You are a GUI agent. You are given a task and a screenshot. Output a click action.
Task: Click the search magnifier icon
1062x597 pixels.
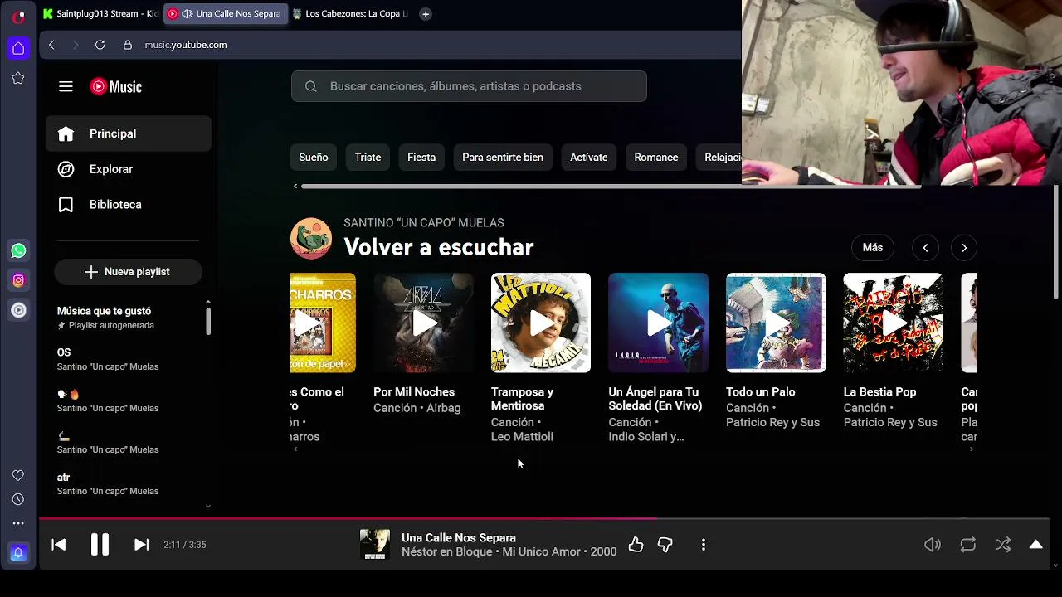311,86
